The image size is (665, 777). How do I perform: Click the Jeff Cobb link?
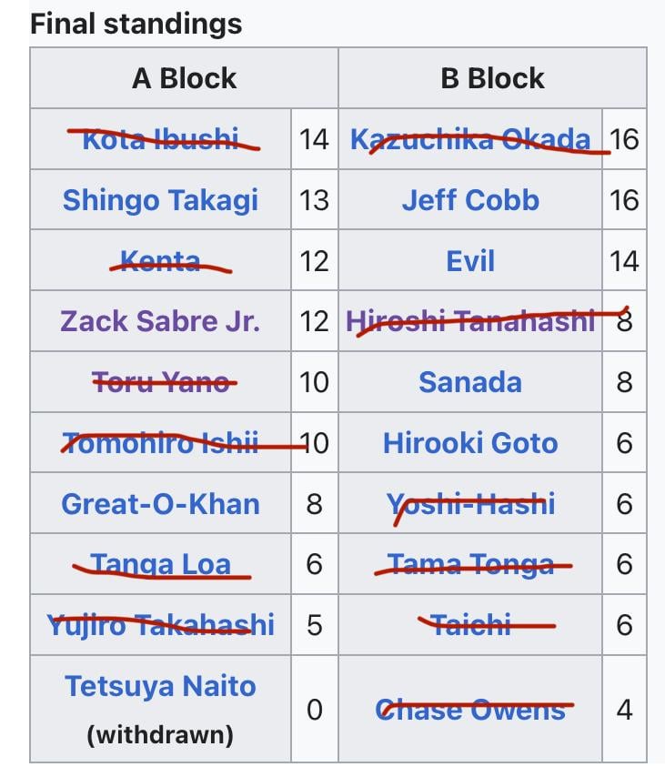click(469, 200)
